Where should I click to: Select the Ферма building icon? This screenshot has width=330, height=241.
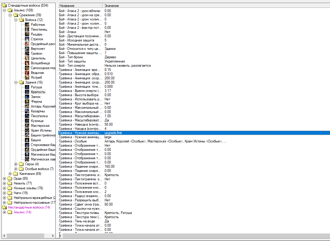coord(27,102)
